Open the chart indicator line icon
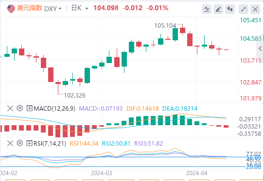The height and width of the screenshot is (181, 264). (207, 9)
